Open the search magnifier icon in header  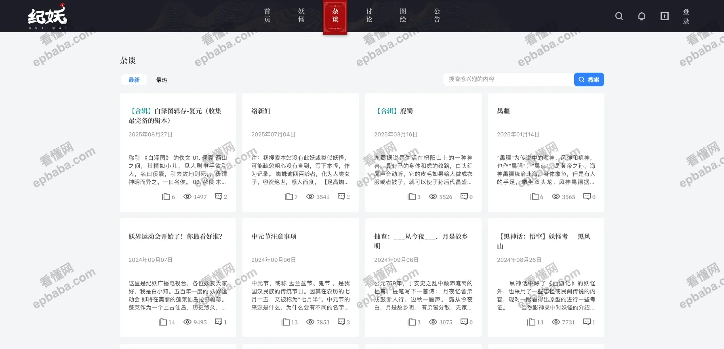tap(619, 16)
